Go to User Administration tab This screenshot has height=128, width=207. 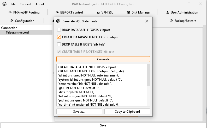pos(182,12)
